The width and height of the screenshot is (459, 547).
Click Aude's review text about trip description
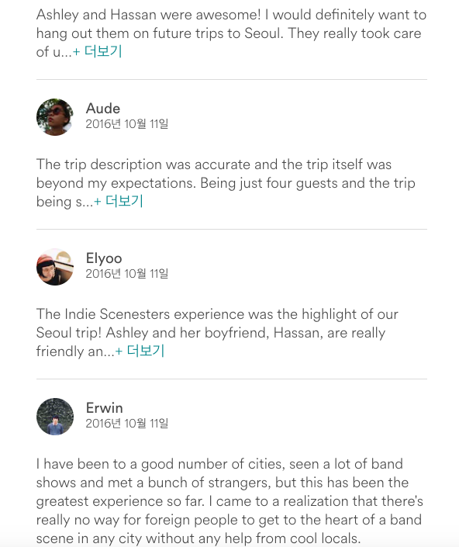click(226, 183)
